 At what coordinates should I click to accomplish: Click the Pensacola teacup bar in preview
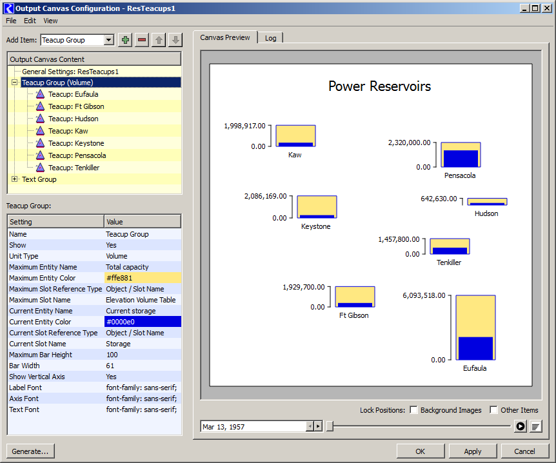tap(461, 155)
